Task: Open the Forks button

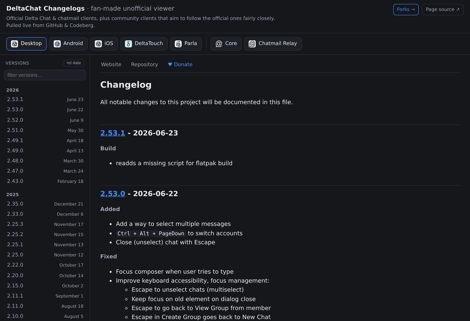Action: click(406, 9)
